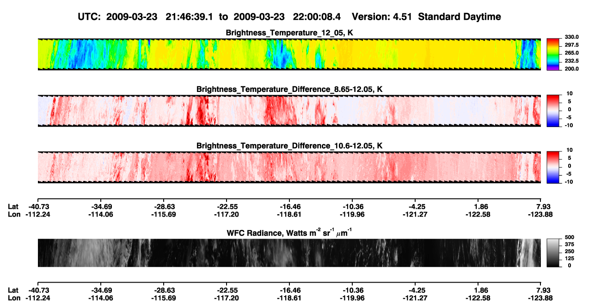Click the lower axis latitude value -10.36
601x308 pixels.
tap(352, 290)
